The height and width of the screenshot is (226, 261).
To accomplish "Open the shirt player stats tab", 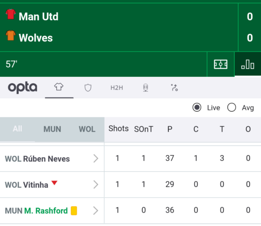I will [x=59, y=87].
